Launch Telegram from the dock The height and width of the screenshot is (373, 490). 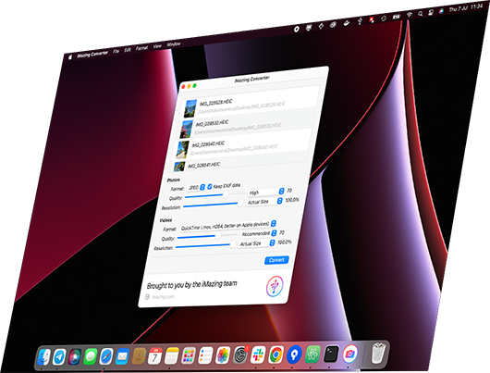(59, 356)
